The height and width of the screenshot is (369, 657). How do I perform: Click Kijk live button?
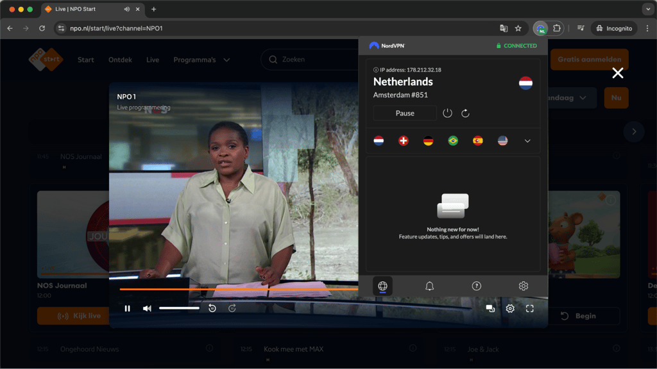point(74,316)
